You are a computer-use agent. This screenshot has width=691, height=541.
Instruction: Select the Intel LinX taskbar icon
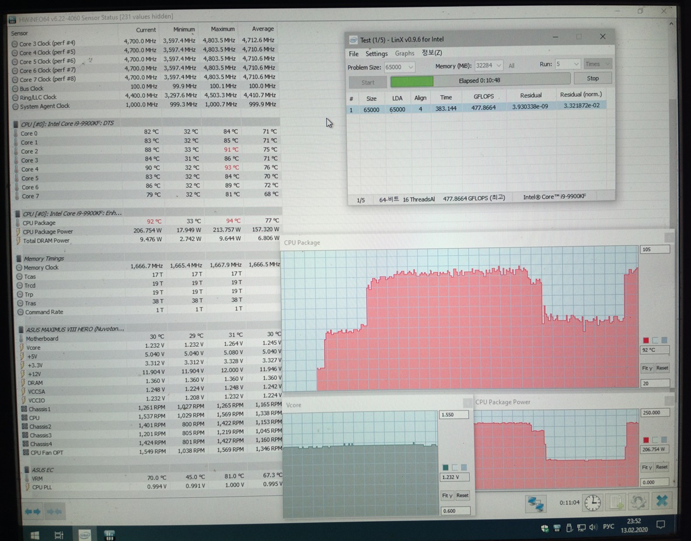point(85,535)
